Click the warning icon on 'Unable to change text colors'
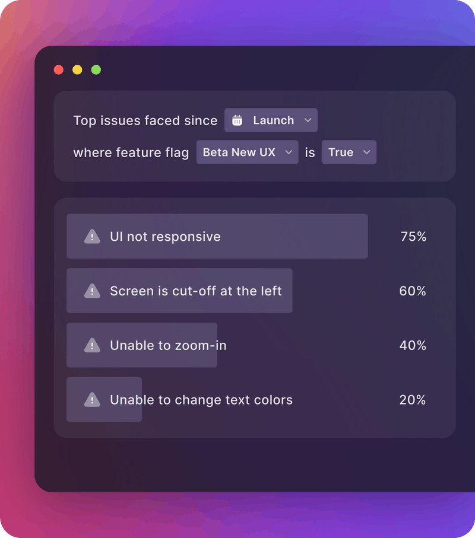 (91, 400)
